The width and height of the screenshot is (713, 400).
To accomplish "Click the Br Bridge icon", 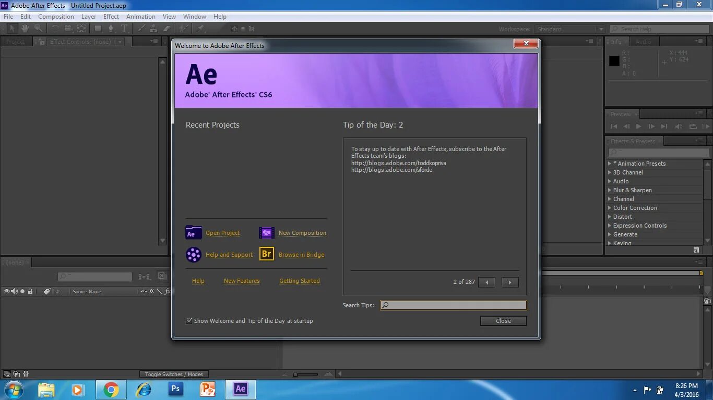I will coord(267,254).
